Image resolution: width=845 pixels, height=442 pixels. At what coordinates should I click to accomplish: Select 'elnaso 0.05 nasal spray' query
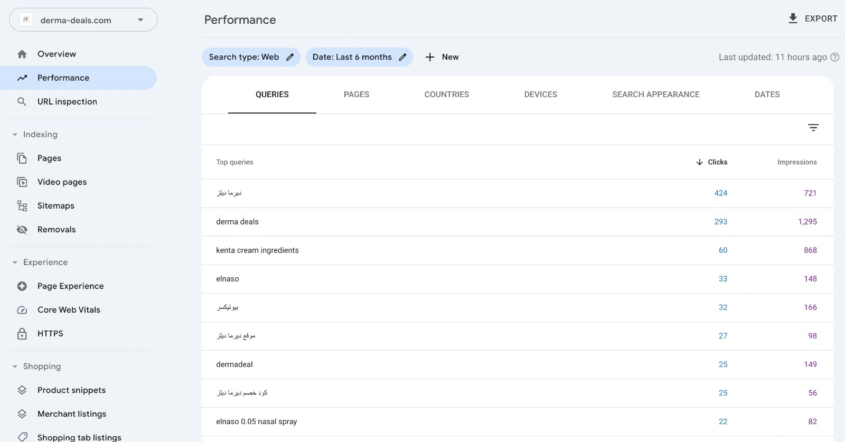[518, 421]
